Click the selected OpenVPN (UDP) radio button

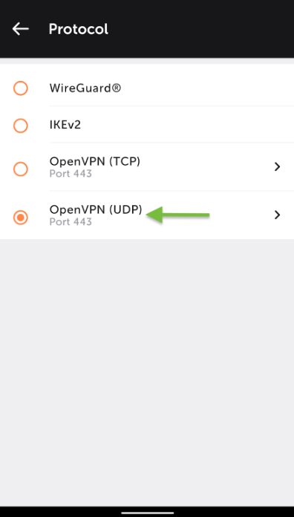coord(21,218)
